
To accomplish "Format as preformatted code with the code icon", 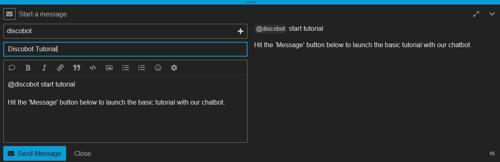I will pyautogui.click(x=93, y=68).
